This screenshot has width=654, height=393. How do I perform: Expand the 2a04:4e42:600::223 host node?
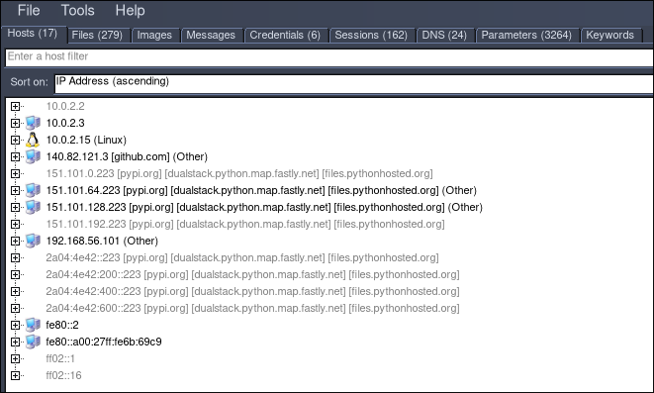15,308
